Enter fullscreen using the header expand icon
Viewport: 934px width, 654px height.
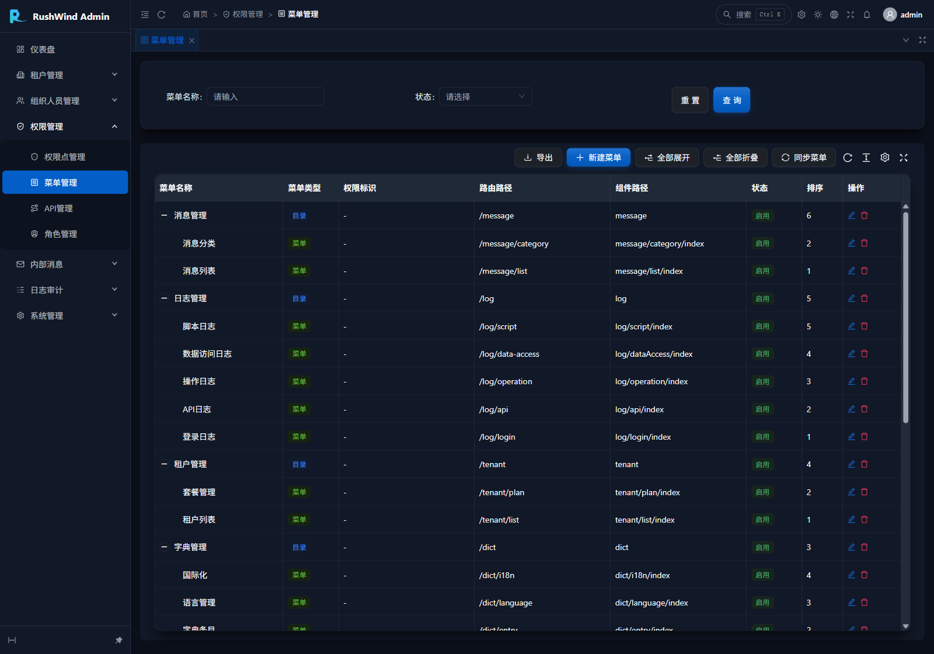point(851,15)
